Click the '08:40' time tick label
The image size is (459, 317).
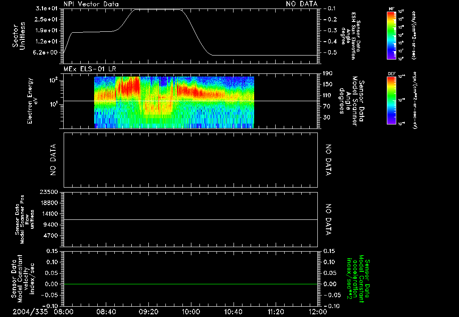click(x=106, y=312)
